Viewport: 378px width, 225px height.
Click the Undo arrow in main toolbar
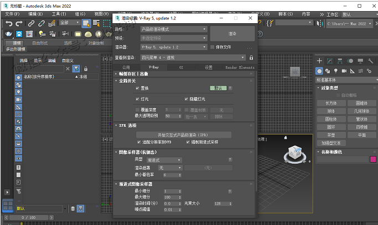click(x=9, y=23)
